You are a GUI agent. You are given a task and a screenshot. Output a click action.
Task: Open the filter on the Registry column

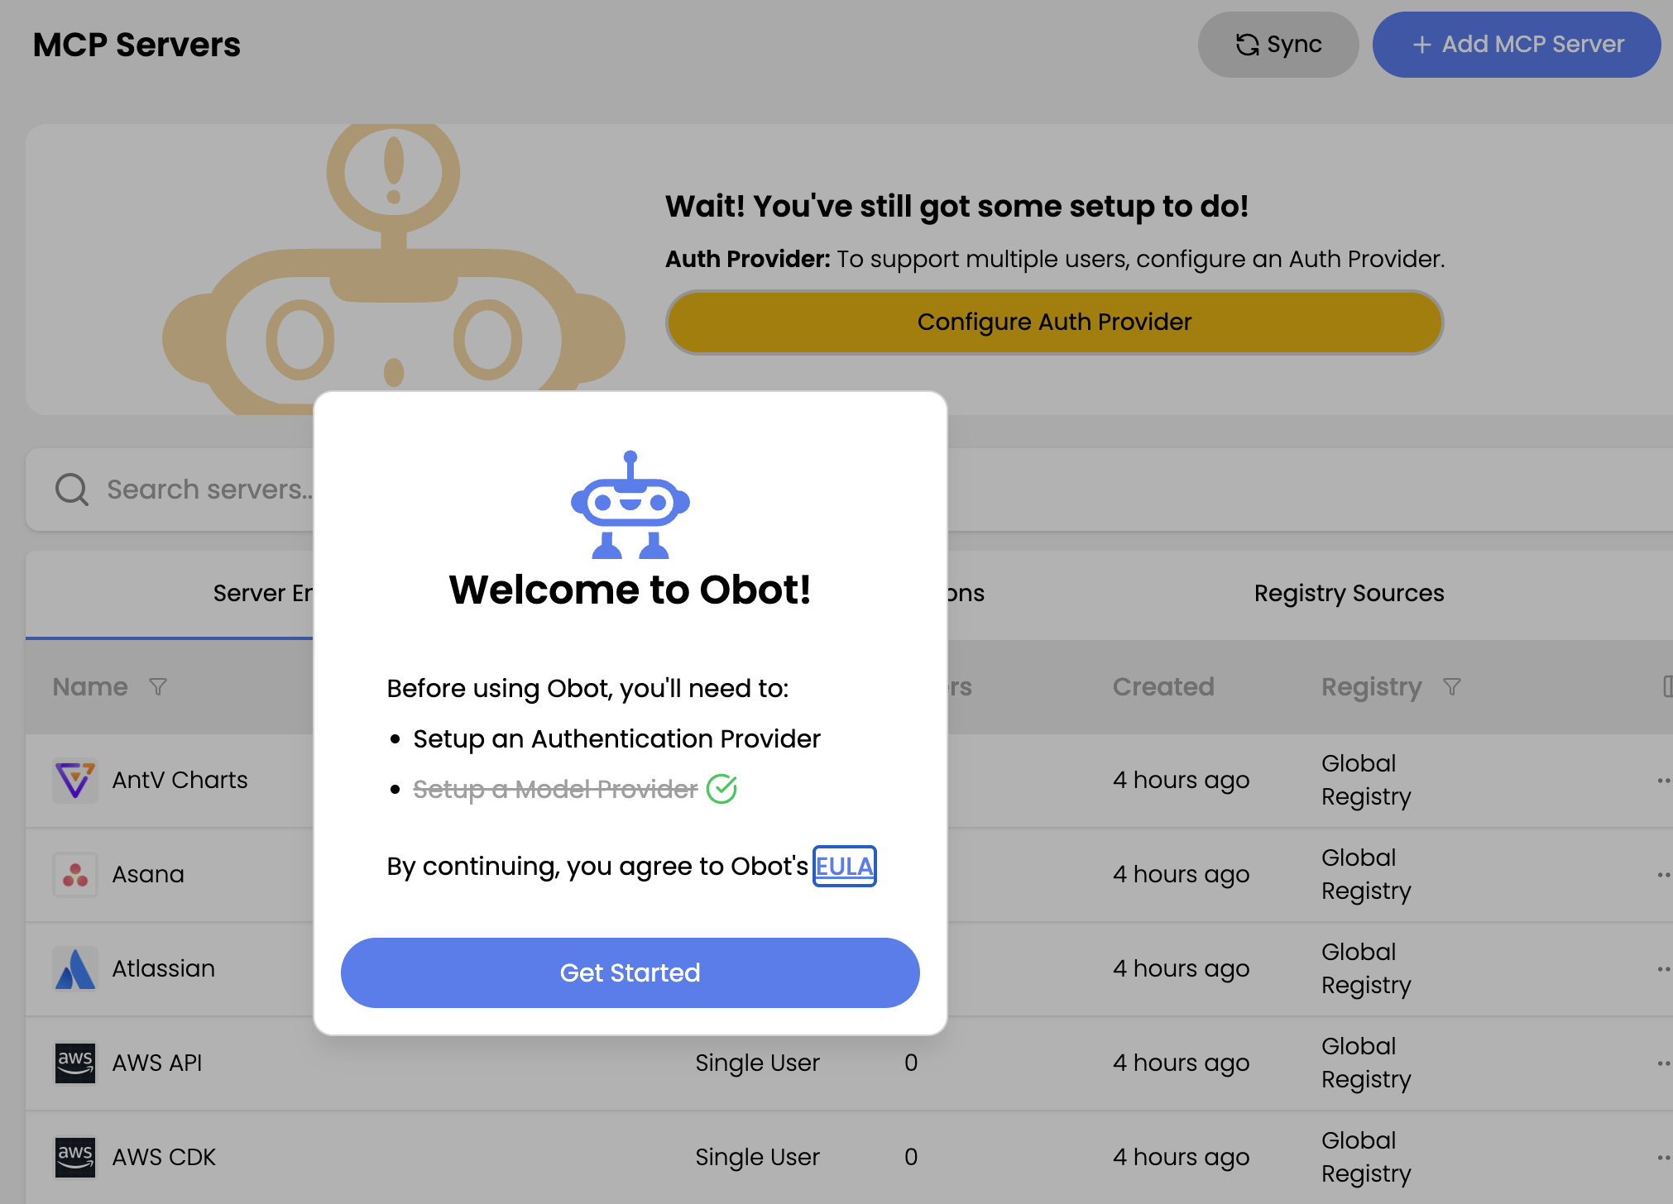coord(1453,687)
